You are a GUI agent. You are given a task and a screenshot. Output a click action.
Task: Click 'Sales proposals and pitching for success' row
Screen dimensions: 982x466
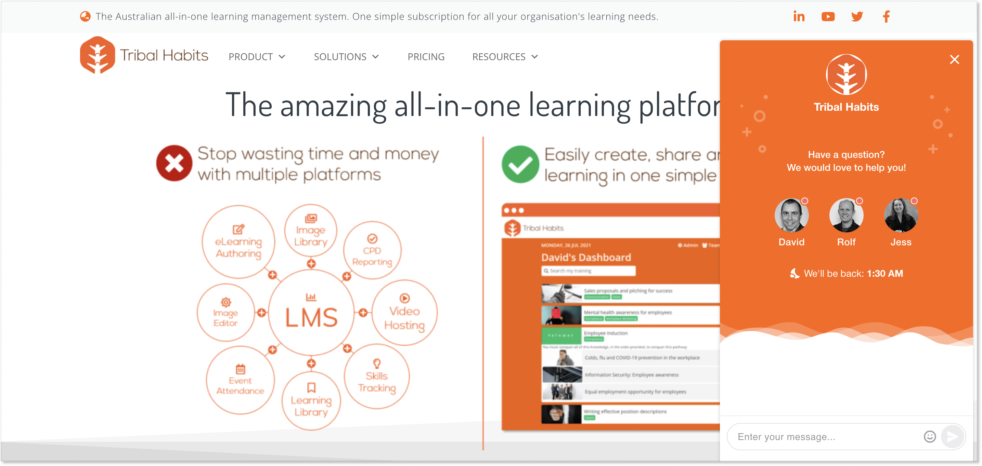[x=630, y=293]
